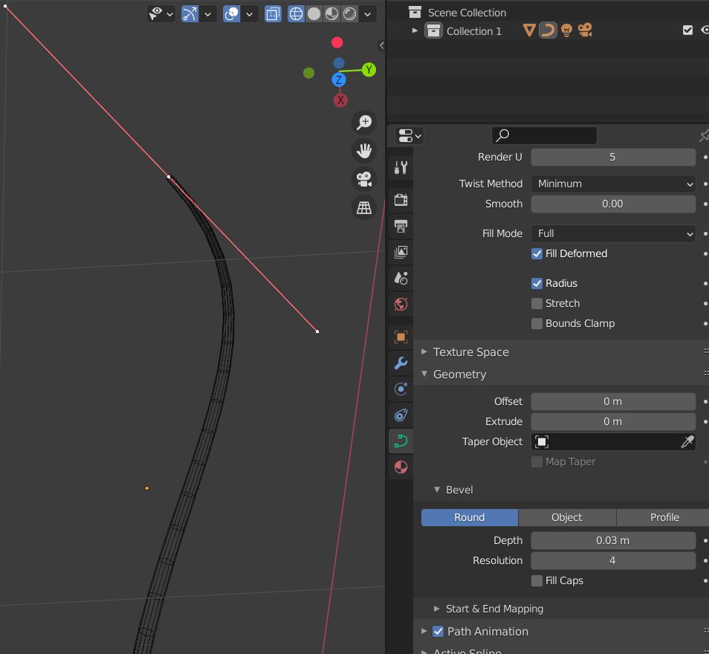Open the visibility filter dropdown arrow
Viewport: 709px width, 654px height.
pyautogui.click(x=170, y=14)
